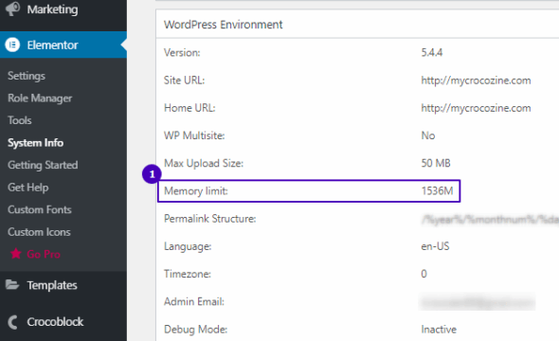Click the Memory limit label
The height and width of the screenshot is (341, 559).
(196, 191)
